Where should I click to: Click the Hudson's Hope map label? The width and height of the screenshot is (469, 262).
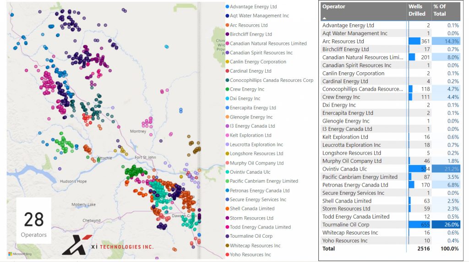pyautogui.click(x=73, y=182)
